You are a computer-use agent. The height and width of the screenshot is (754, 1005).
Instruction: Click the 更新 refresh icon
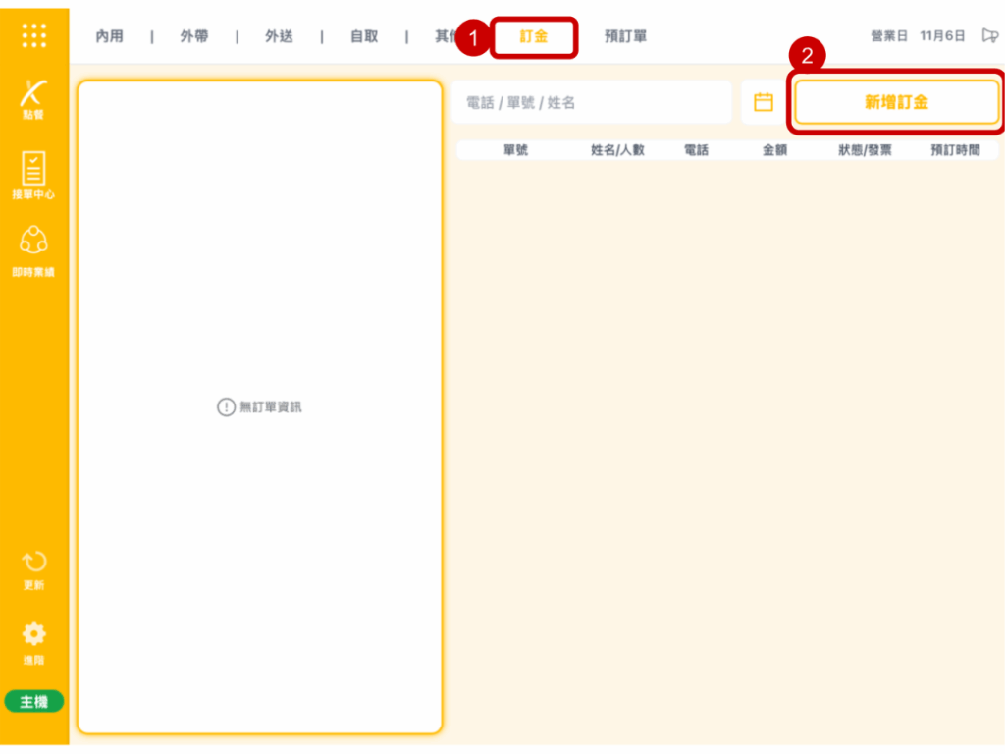pos(34,569)
